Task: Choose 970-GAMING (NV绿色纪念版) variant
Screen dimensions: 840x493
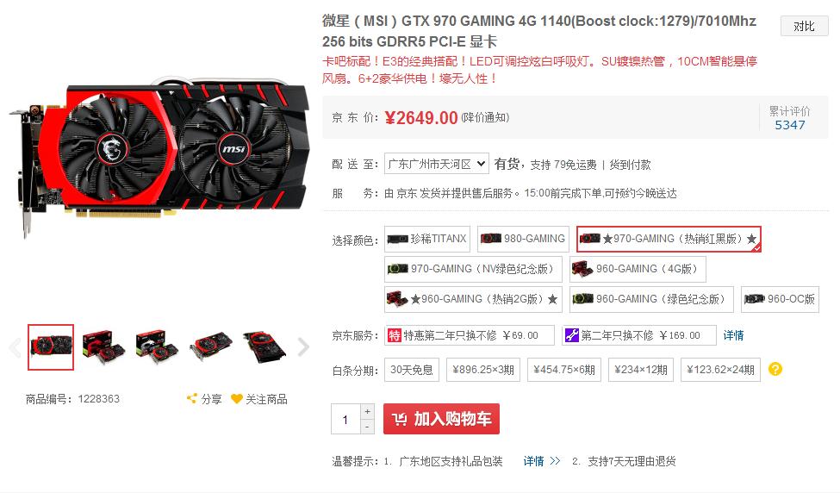Action: 473,269
